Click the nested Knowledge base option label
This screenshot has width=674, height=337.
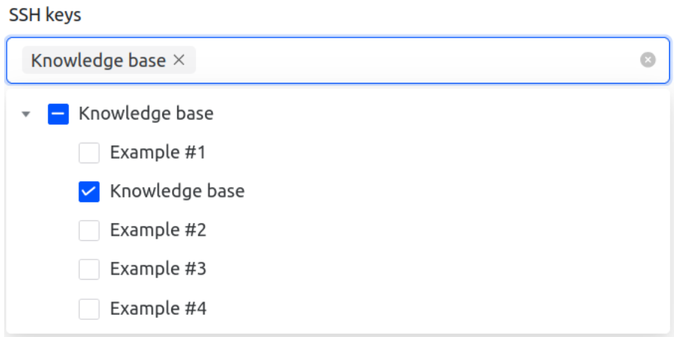pos(177,191)
